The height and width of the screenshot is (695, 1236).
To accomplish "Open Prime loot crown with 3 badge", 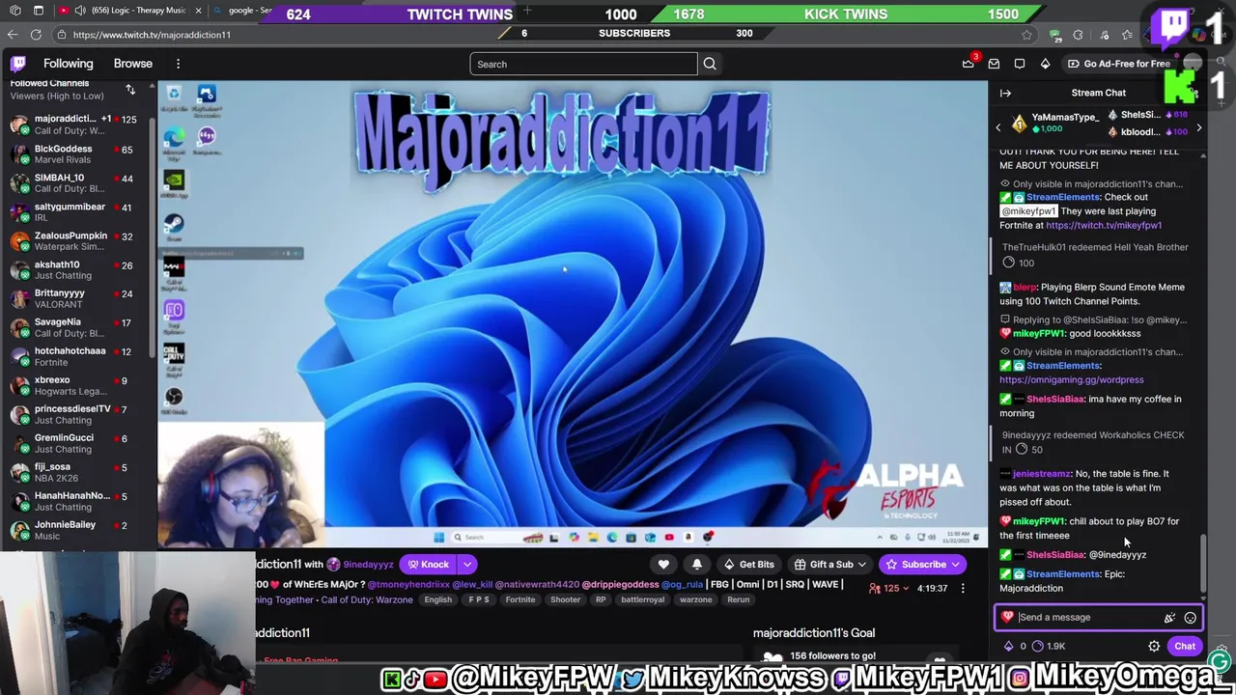I will click(x=969, y=64).
